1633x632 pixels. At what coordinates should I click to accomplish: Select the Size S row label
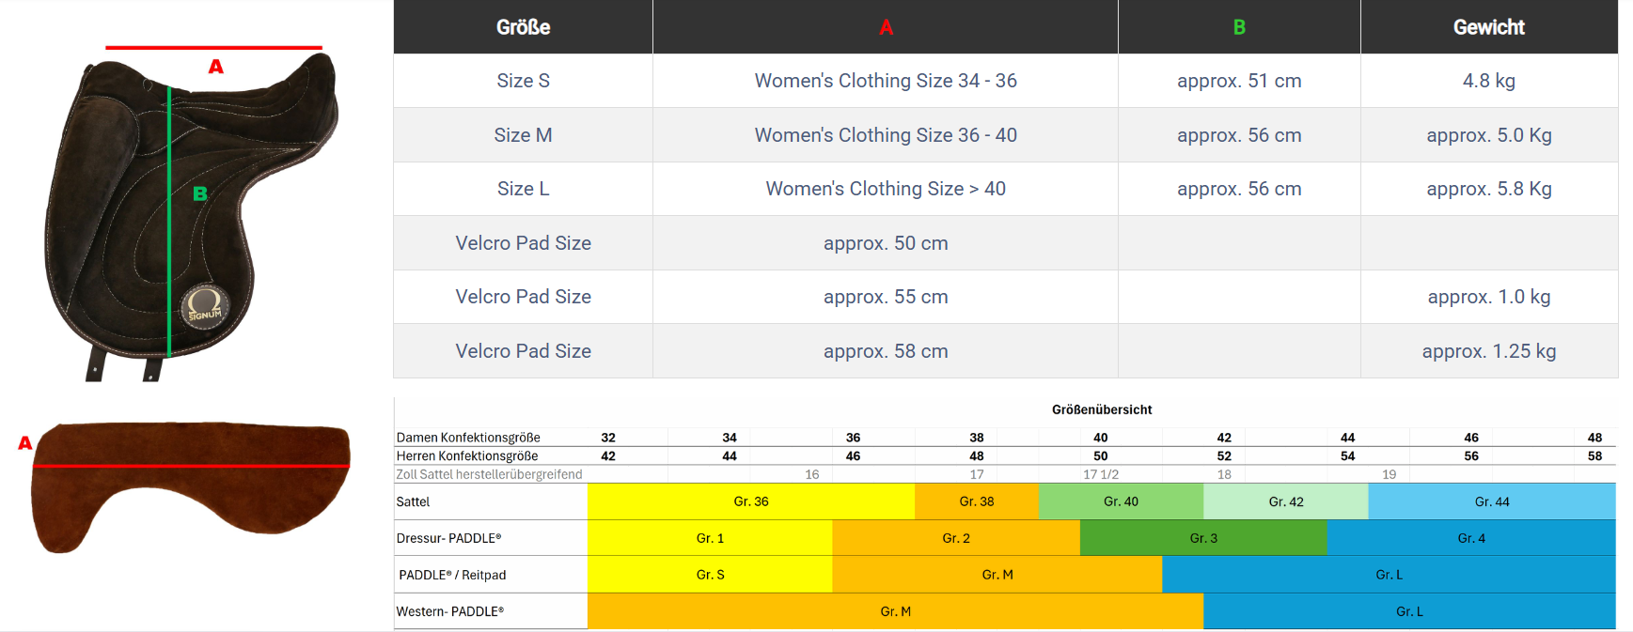click(x=523, y=81)
